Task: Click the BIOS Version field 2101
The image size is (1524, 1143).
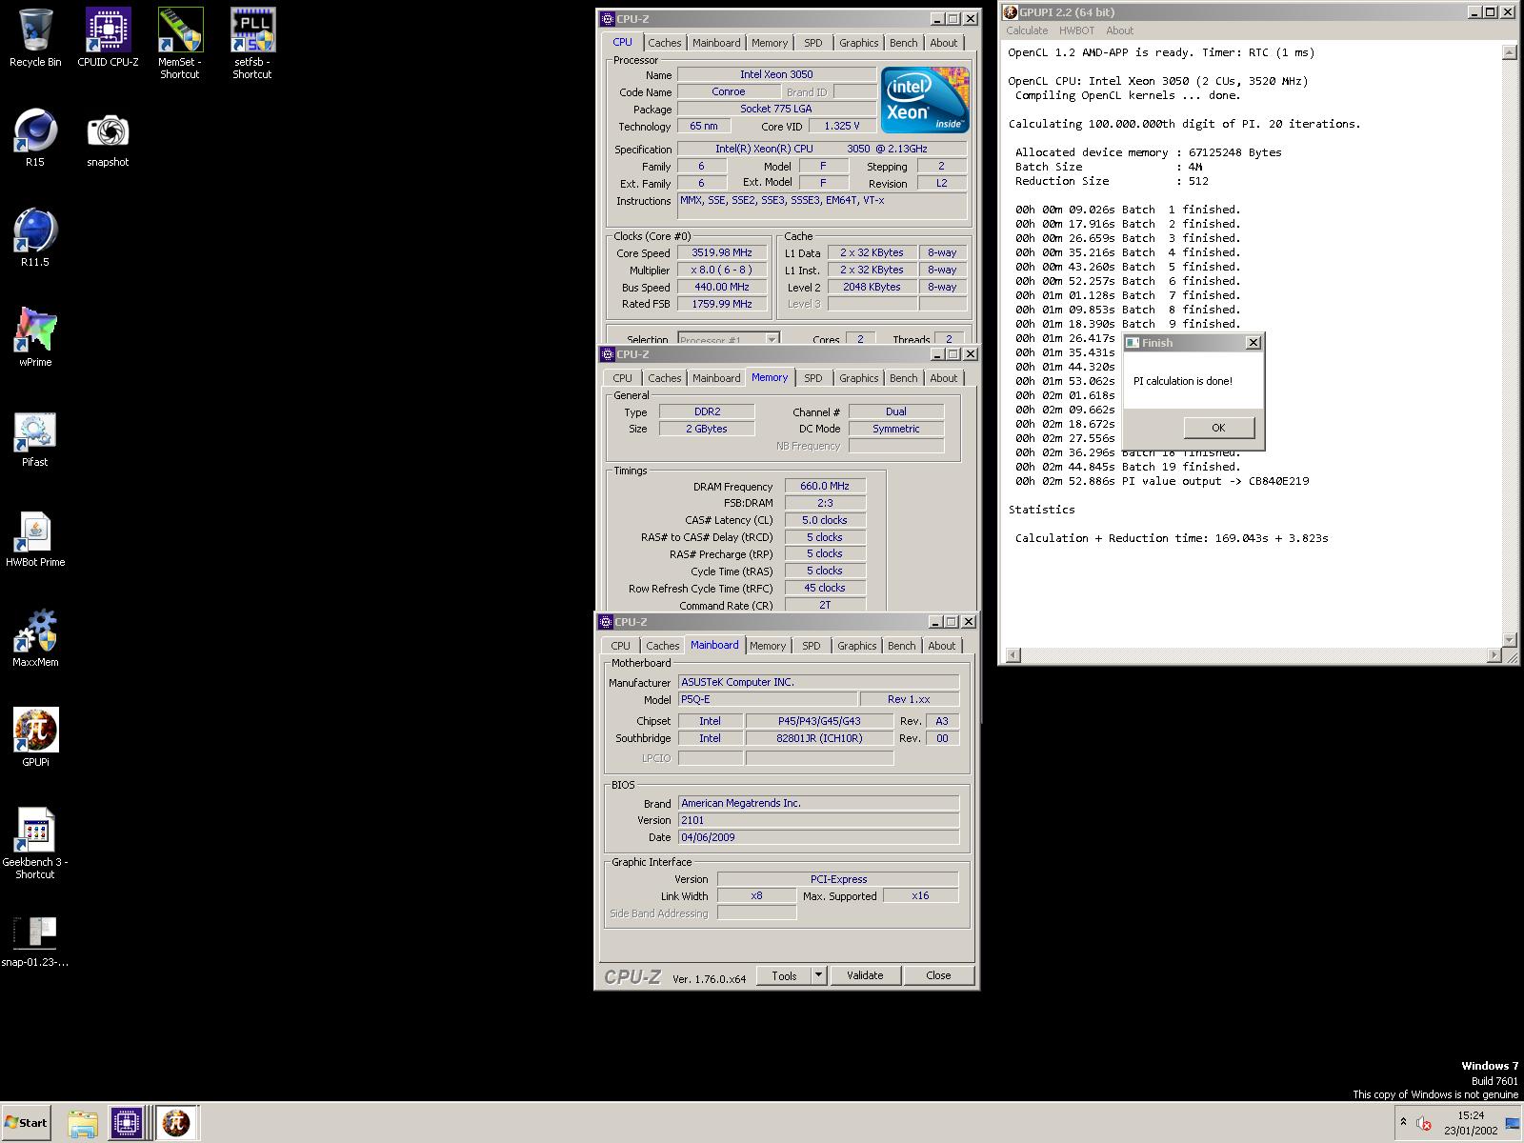Action: pos(818,820)
